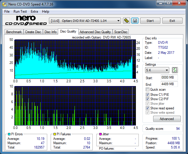Click PI Errors average value 10.19

pos(40,139)
